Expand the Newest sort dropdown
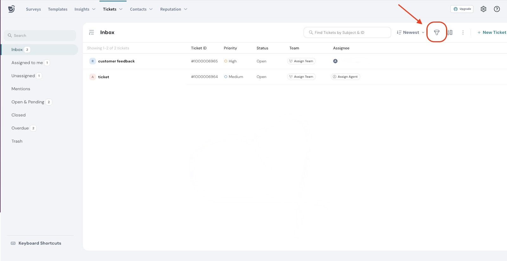 [x=411, y=32]
